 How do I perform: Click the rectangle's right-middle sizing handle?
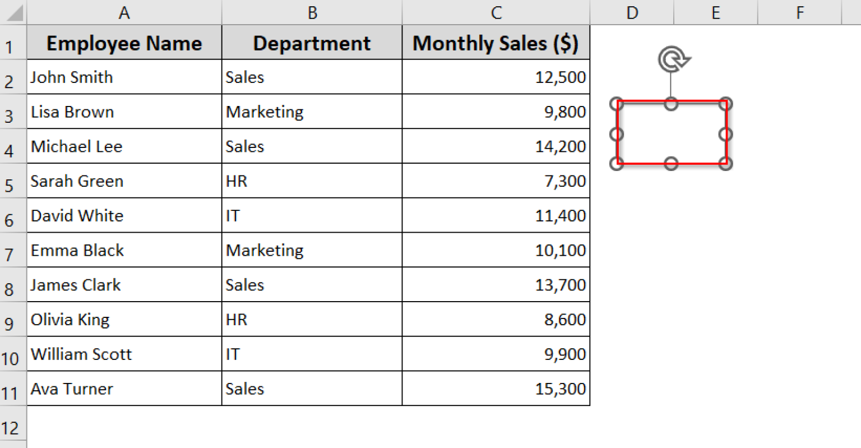(x=726, y=134)
